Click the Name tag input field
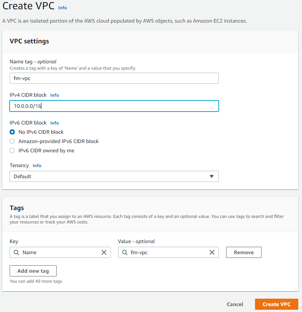 [114, 78]
